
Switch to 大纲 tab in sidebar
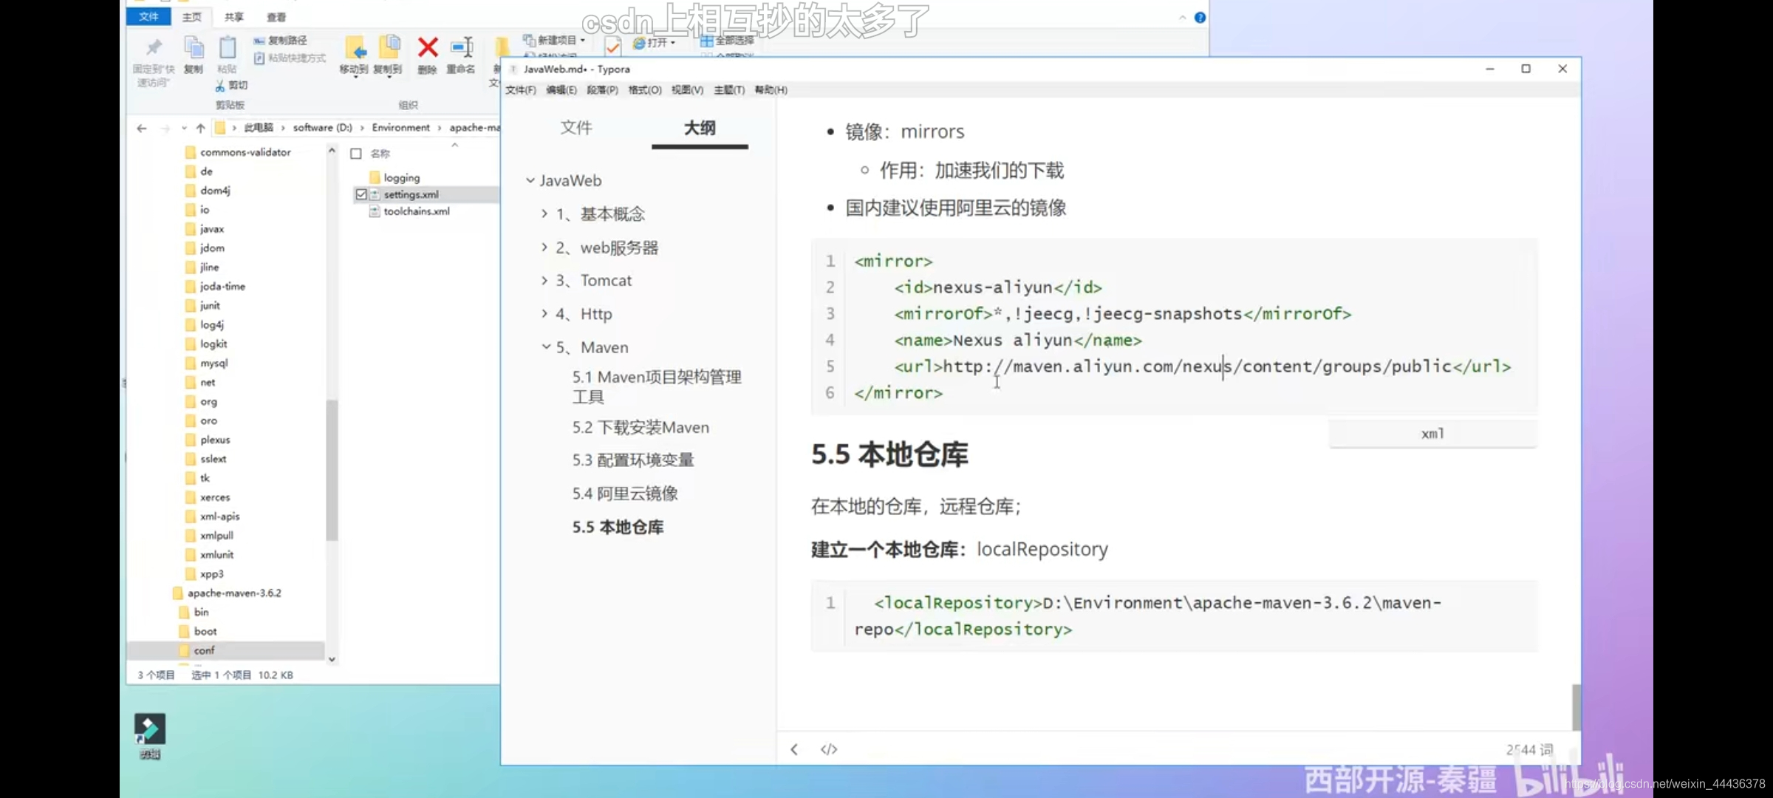tap(700, 126)
